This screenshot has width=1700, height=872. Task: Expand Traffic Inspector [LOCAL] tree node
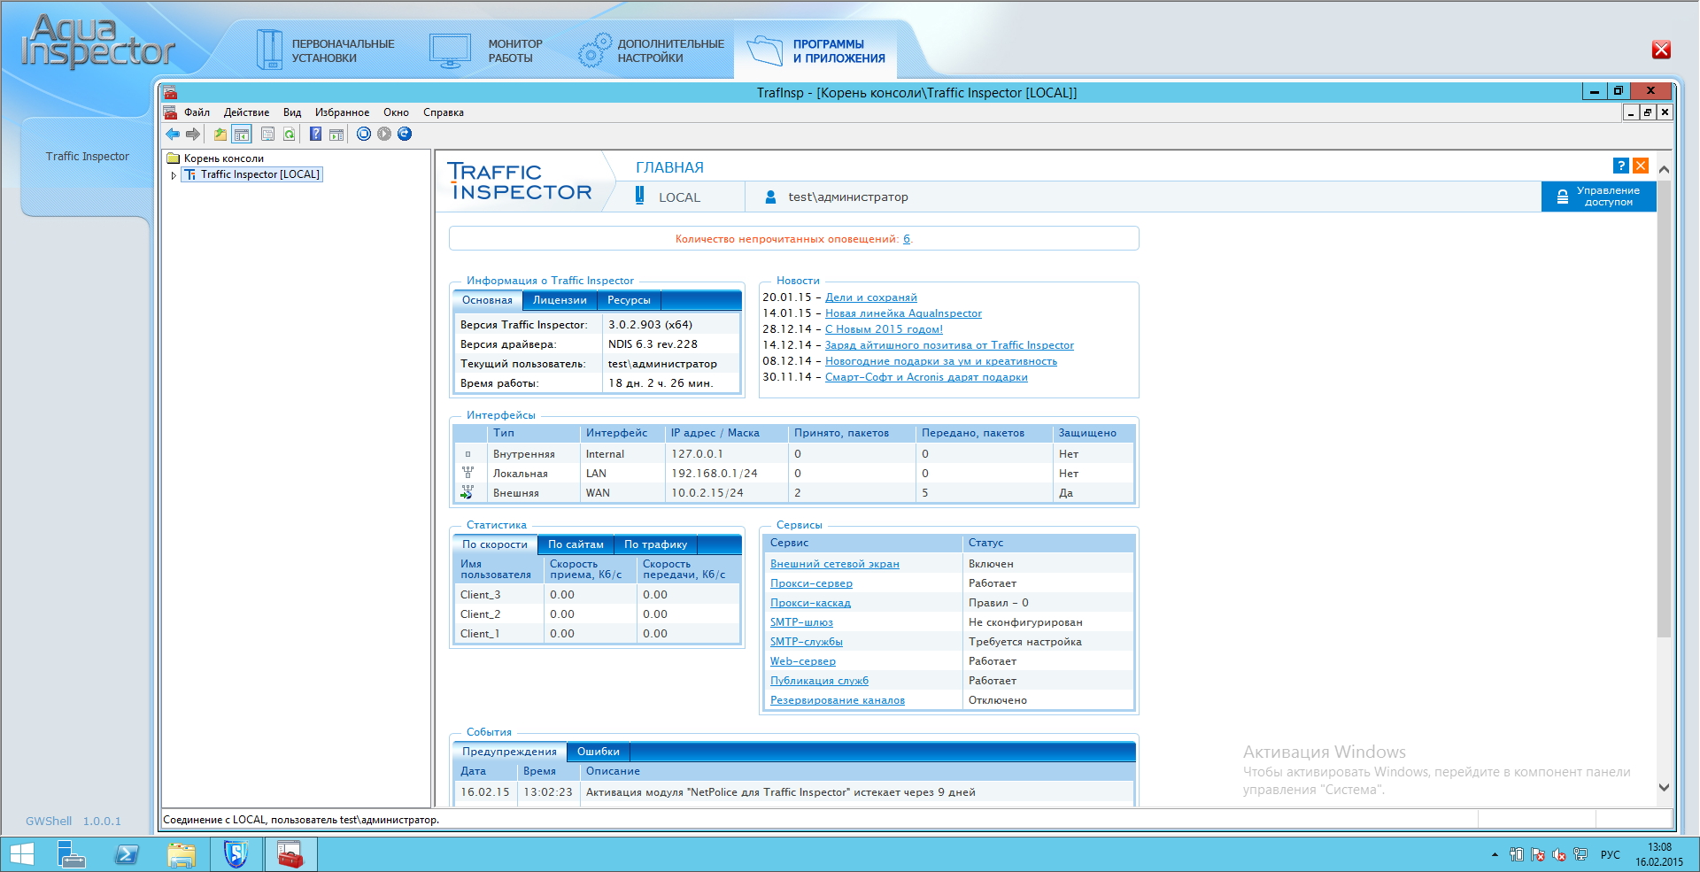coord(174,175)
